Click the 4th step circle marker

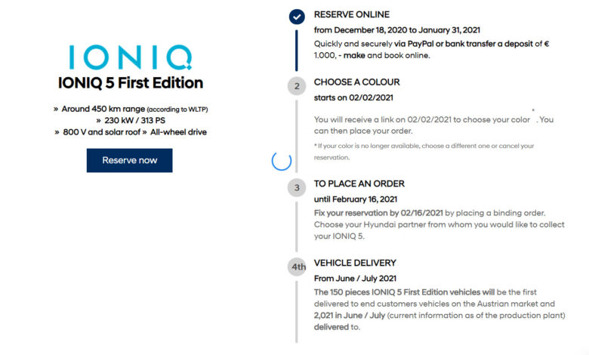pyautogui.click(x=298, y=267)
